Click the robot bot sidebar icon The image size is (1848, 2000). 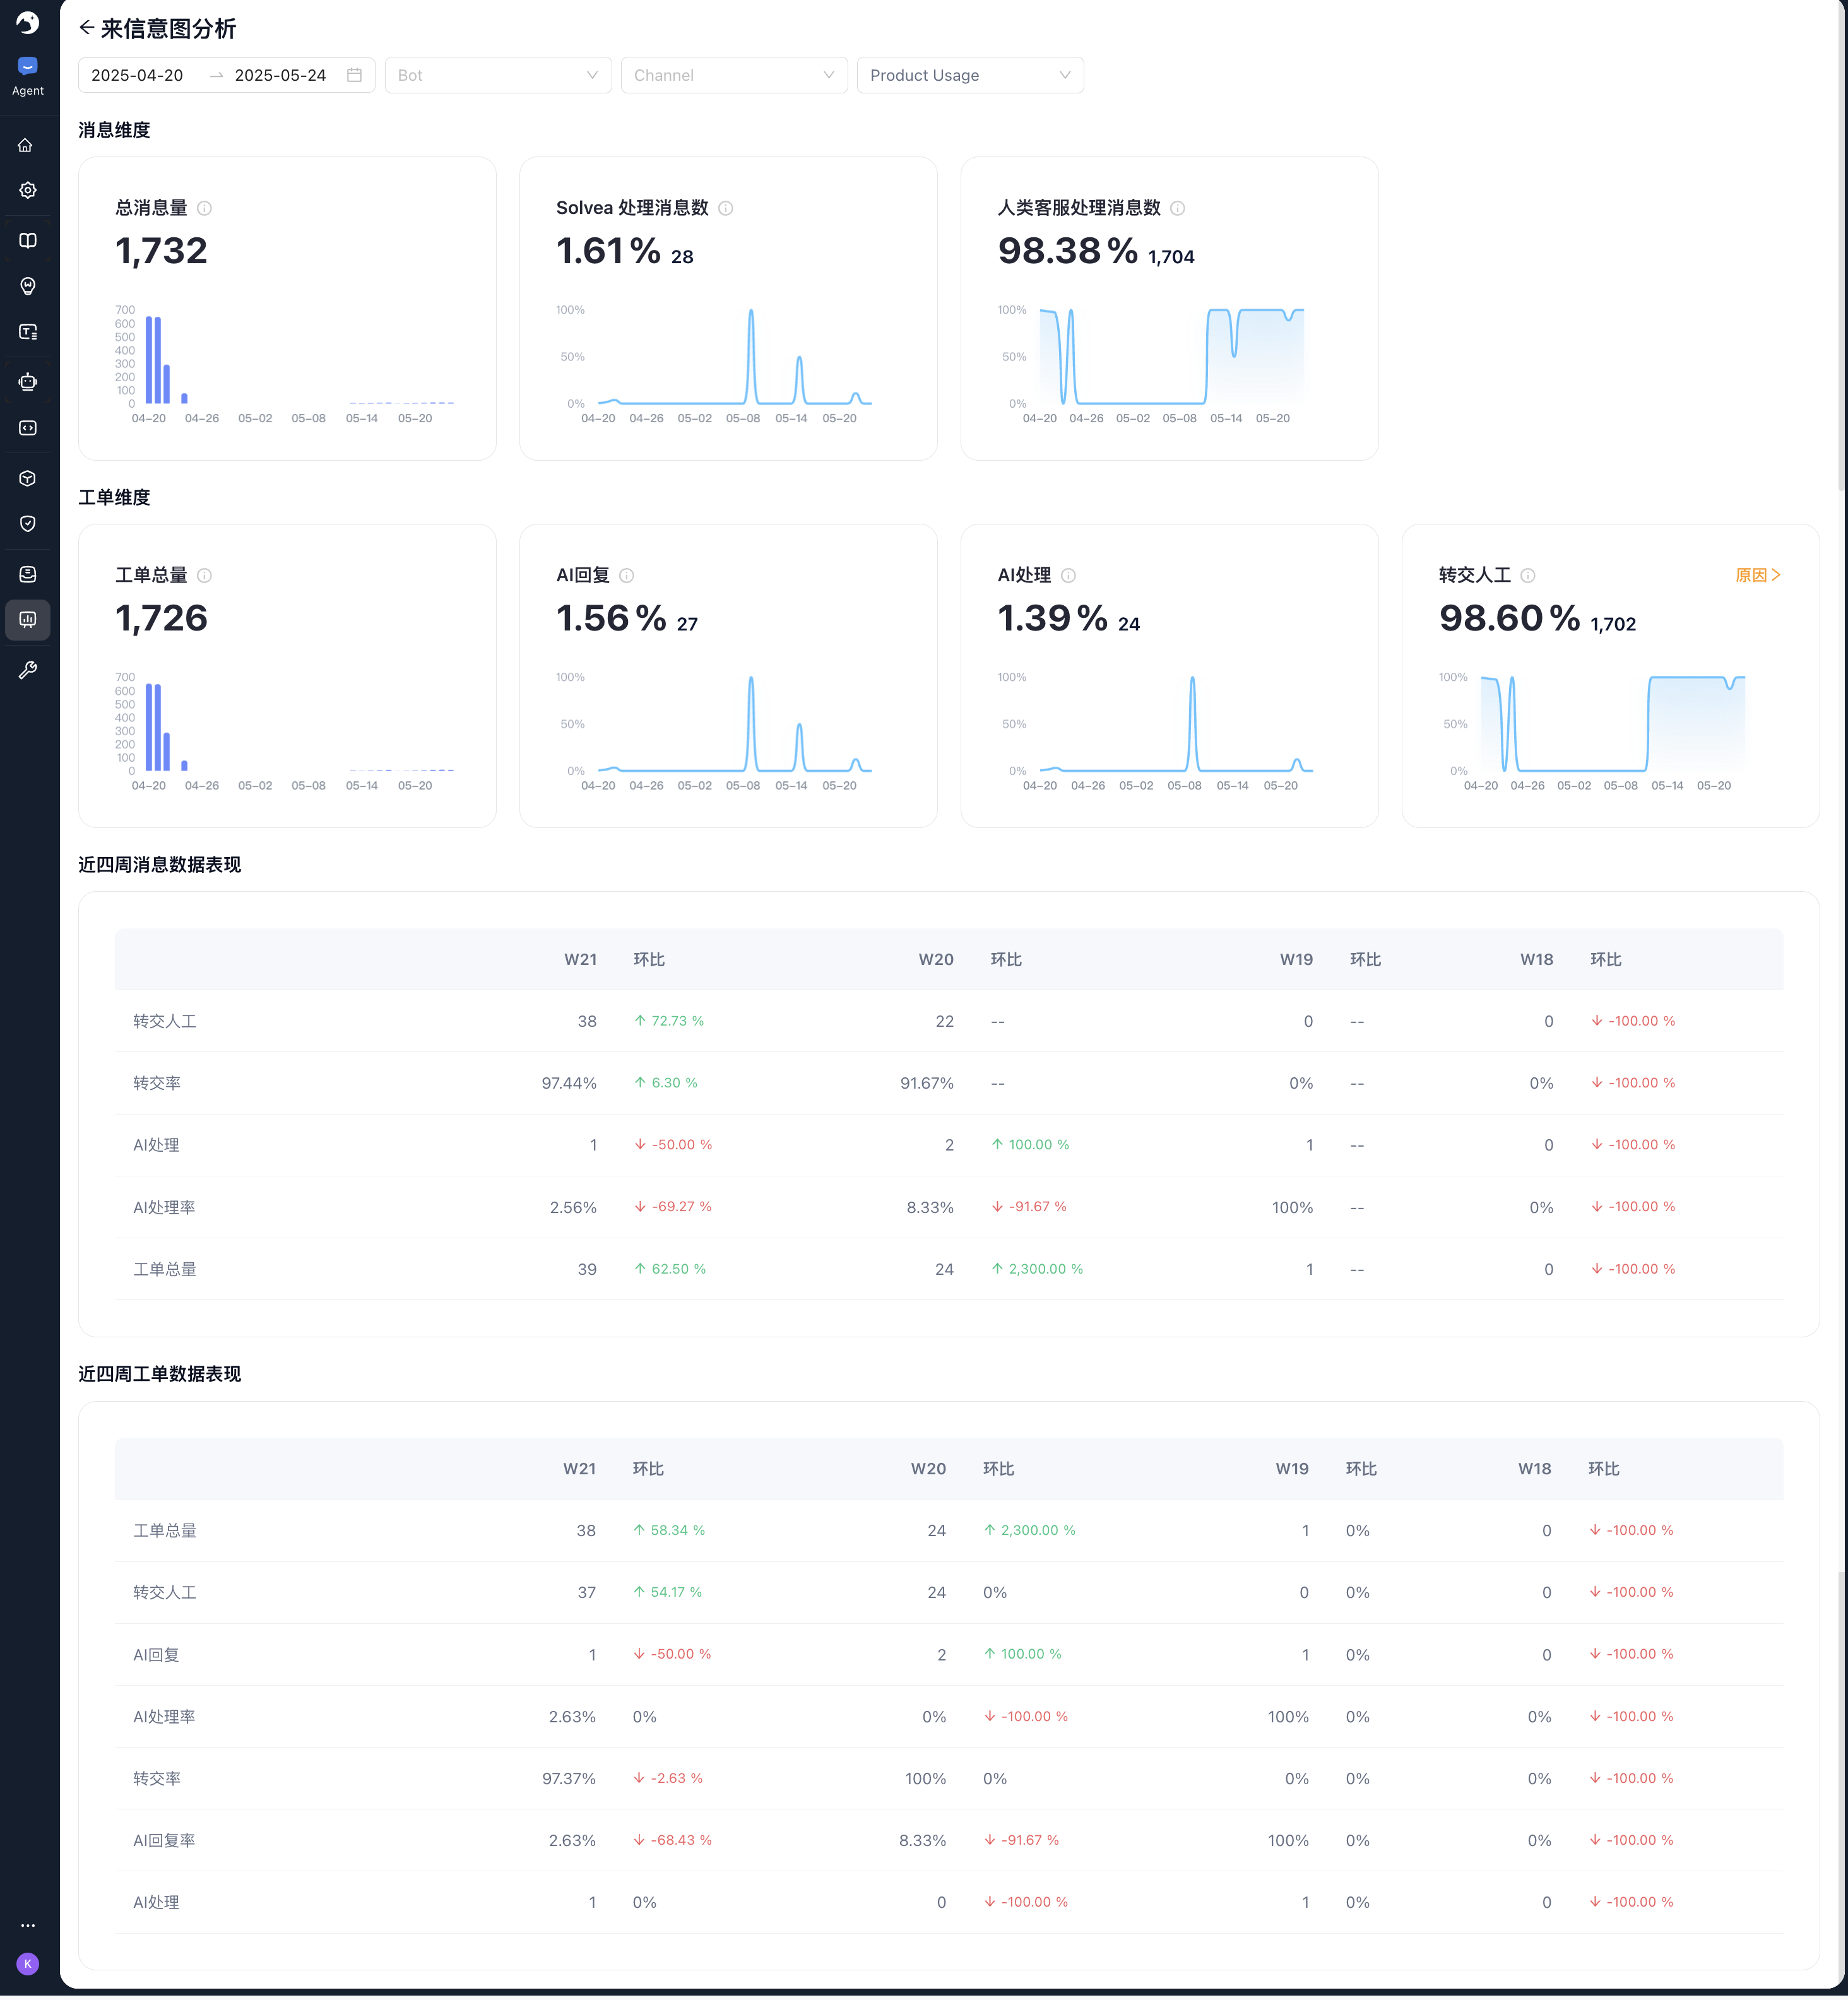[x=27, y=381]
